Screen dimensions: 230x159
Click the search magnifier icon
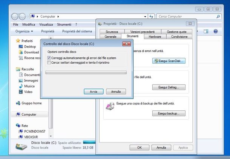[218, 17]
